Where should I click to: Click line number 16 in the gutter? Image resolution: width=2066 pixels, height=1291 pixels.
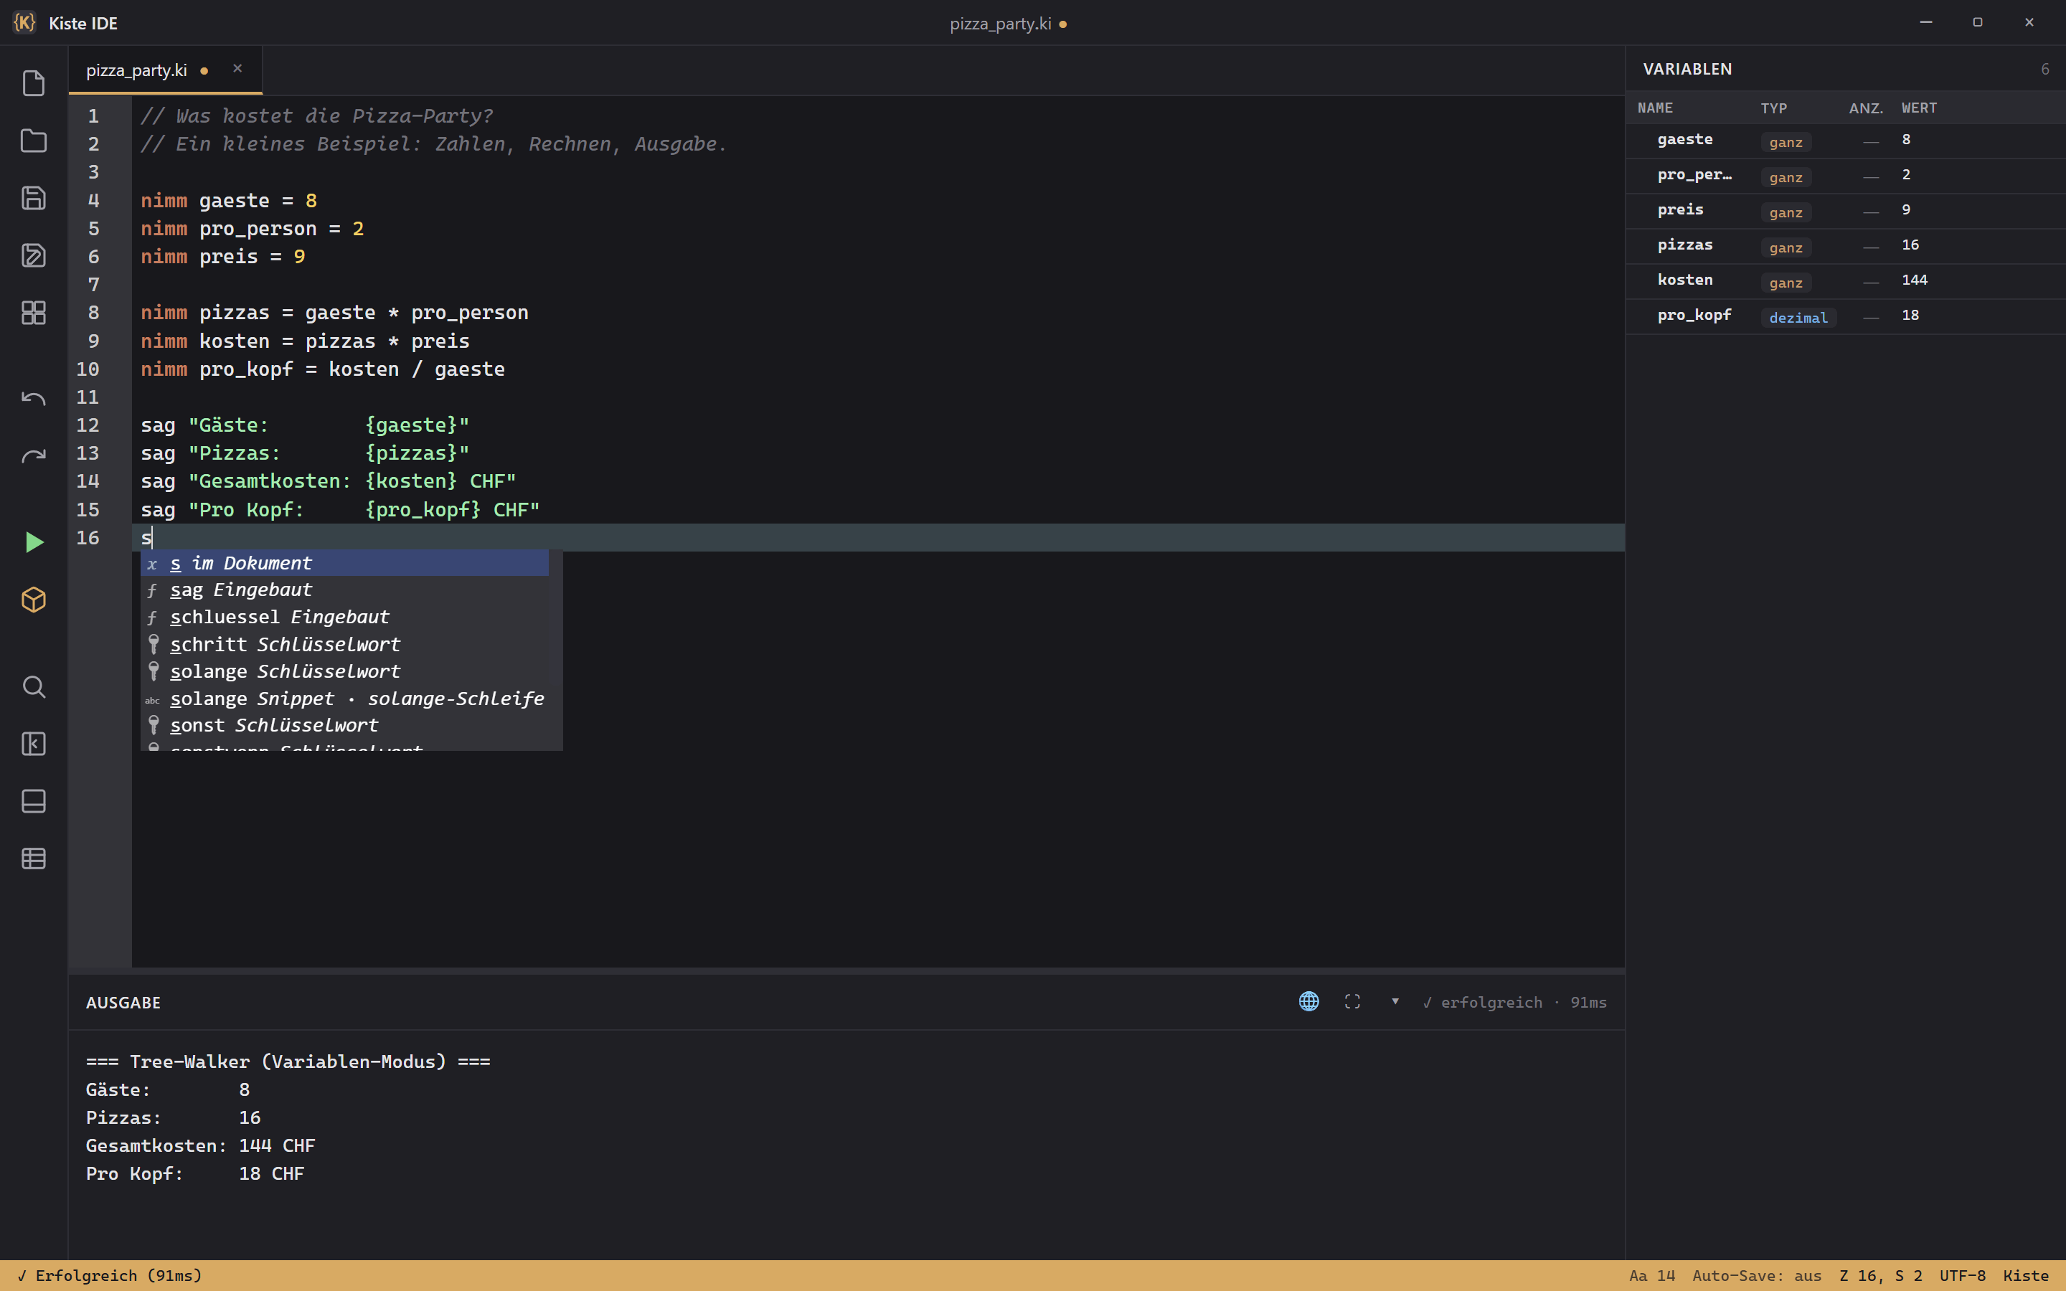88,537
